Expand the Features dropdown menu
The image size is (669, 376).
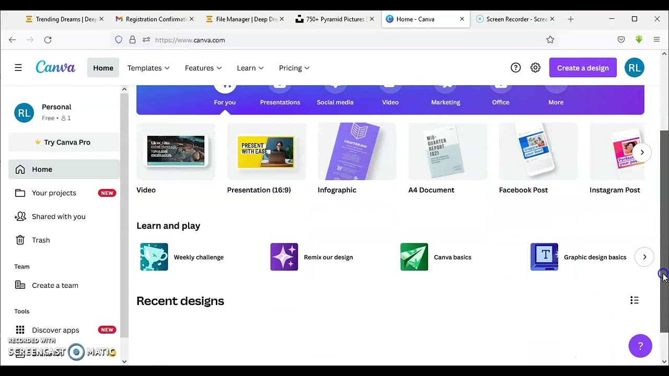[x=203, y=68]
